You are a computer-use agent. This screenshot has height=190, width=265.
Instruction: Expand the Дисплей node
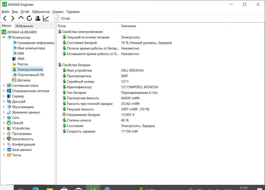tap(4, 102)
